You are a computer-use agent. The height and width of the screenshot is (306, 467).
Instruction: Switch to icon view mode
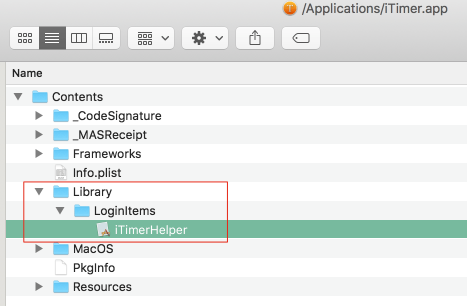pos(24,38)
